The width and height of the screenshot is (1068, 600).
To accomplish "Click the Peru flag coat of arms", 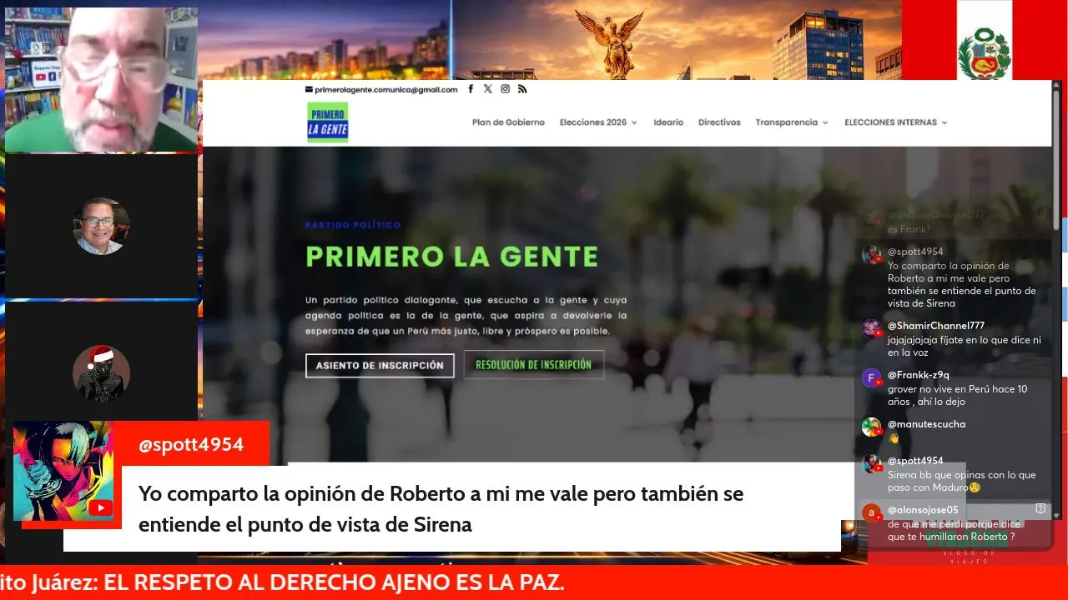I will pos(984,54).
